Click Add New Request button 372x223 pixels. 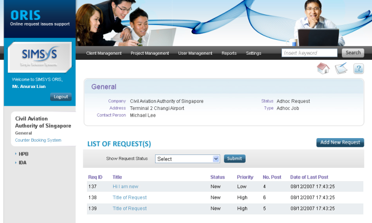tap(340, 142)
